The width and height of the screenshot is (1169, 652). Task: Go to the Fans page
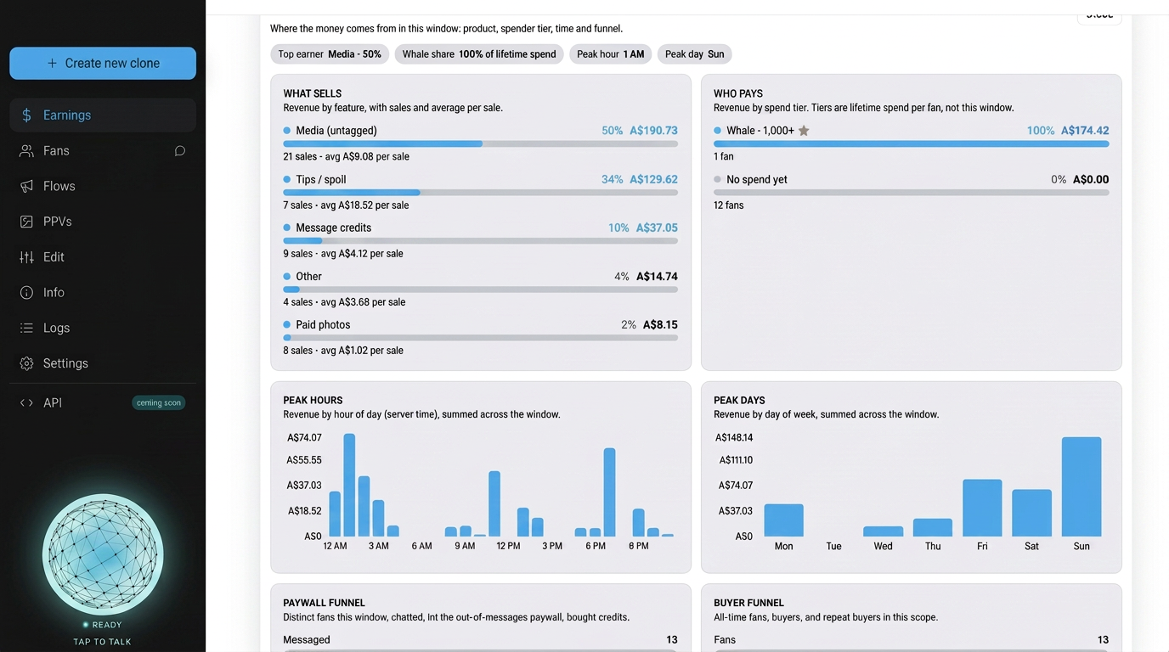pyautogui.click(x=103, y=151)
